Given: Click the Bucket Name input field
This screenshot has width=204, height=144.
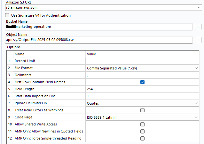Looking at the screenshot, I should (99, 27).
